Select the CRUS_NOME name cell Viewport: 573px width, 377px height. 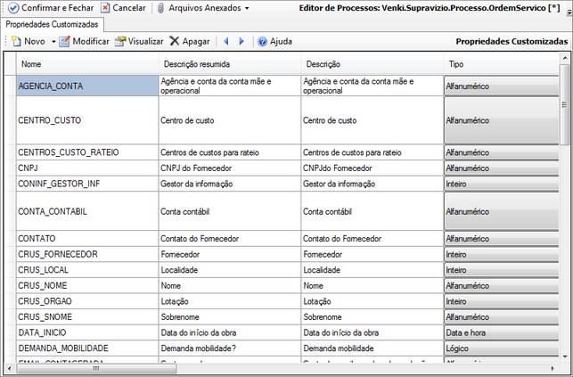point(87,286)
